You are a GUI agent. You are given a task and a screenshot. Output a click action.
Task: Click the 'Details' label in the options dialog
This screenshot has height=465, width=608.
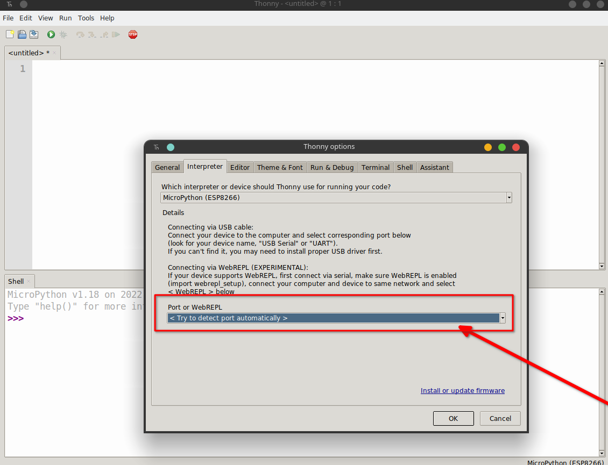(173, 213)
